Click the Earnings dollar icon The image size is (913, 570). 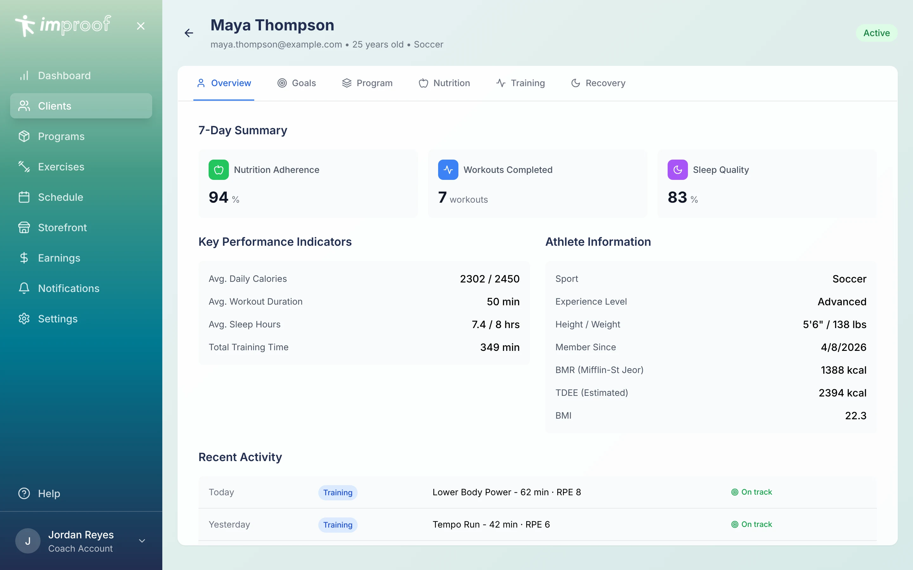pyautogui.click(x=24, y=258)
